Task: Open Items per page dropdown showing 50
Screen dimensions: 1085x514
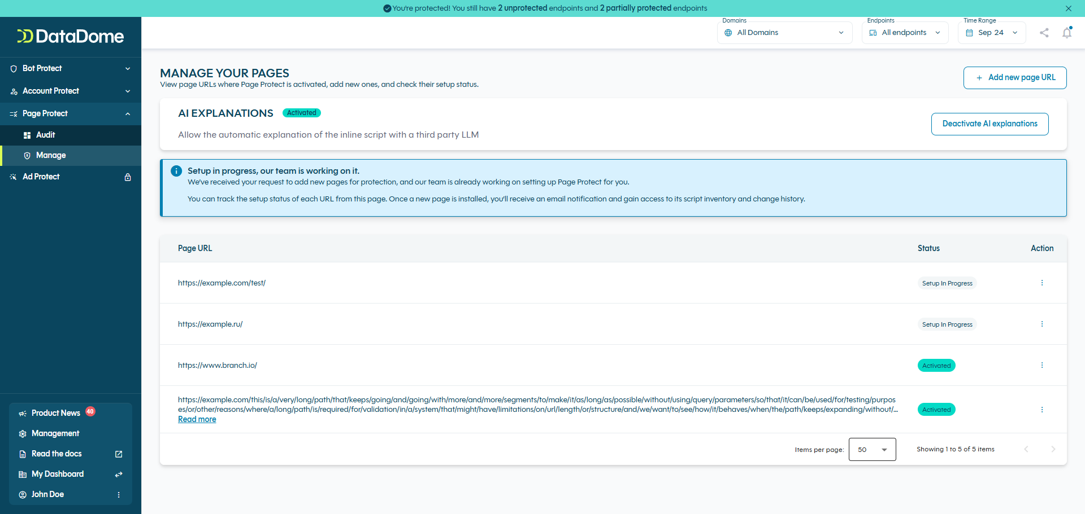Action: pyautogui.click(x=873, y=450)
